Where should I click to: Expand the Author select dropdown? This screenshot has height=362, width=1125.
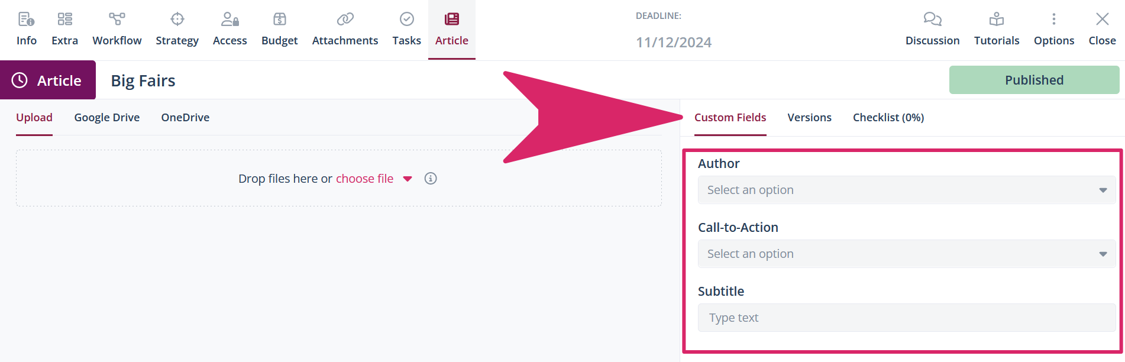(907, 190)
